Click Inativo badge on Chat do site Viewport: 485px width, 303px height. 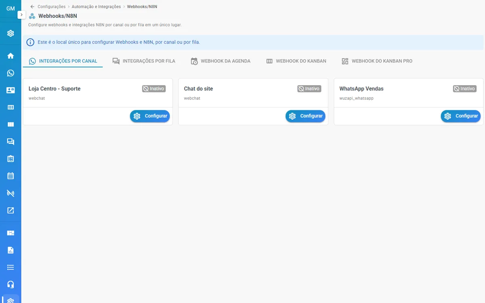point(309,88)
